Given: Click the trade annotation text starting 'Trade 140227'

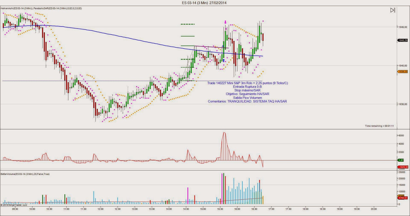Looking at the screenshot, I should tap(248, 83).
